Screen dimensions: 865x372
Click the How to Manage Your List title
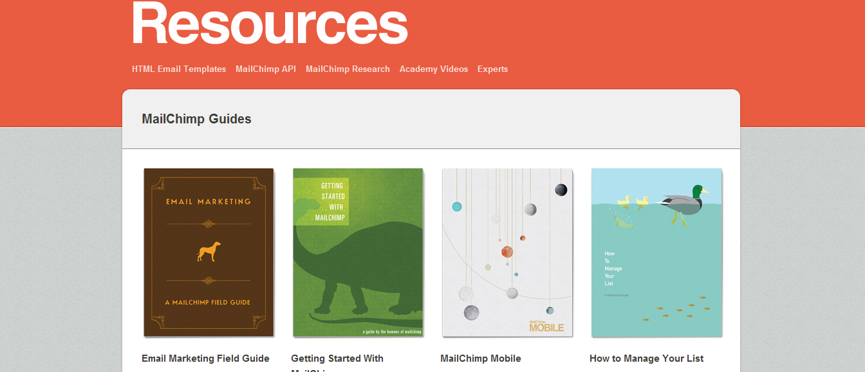647,359
